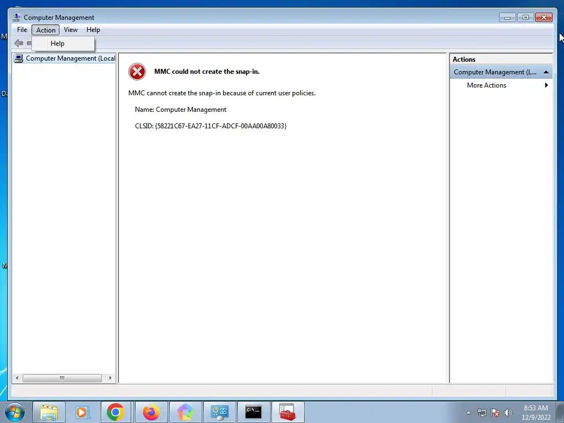This screenshot has height=423, width=564.
Task: Select Computer Management (Local) tree node
Action: (64, 58)
